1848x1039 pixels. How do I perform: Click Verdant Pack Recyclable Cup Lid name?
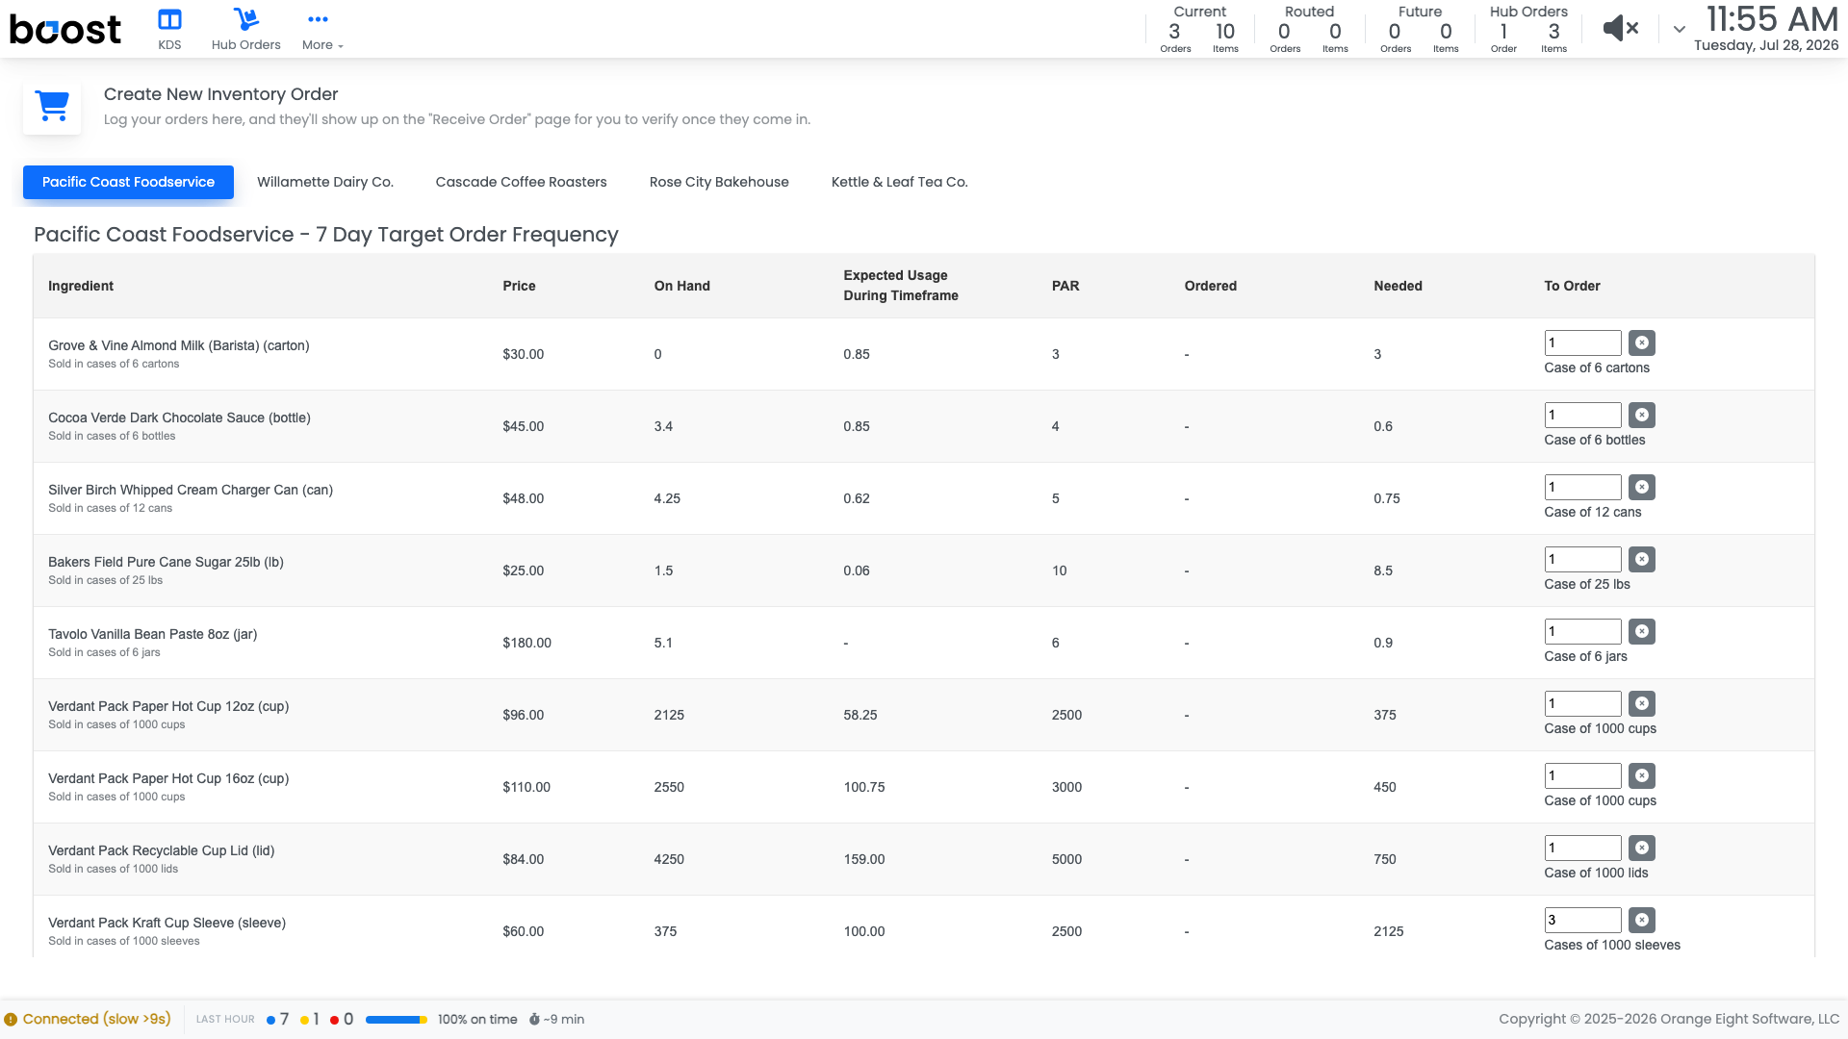click(x=162, y=850)
